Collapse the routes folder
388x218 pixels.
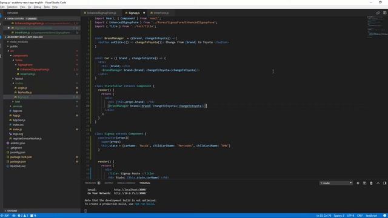pyautogui.click(x=19, y=84)
